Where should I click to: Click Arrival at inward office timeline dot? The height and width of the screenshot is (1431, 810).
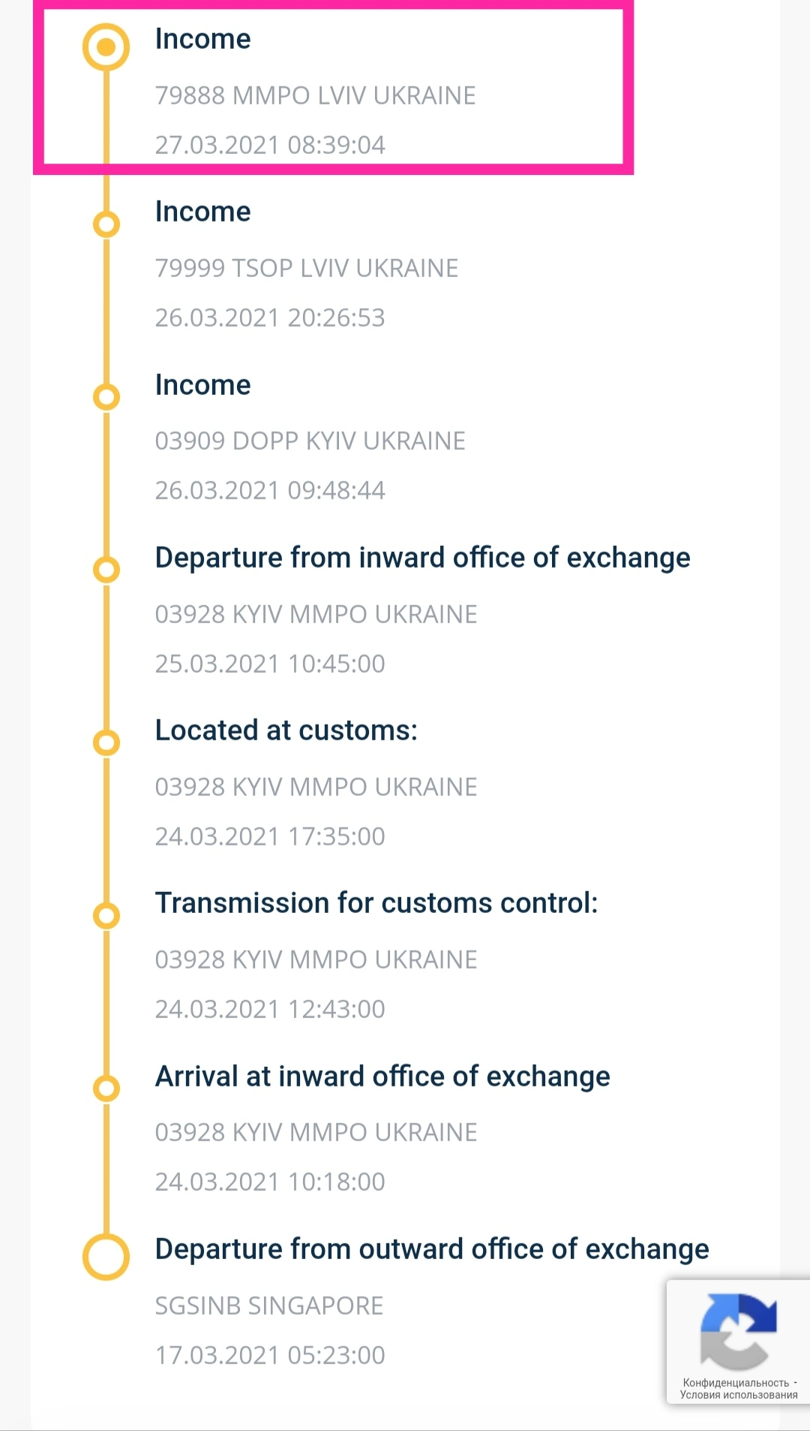pos(106,1088)
